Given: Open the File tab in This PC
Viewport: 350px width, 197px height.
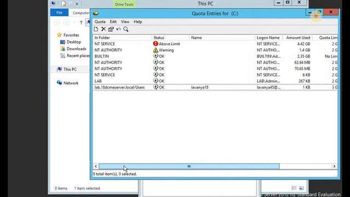Looking at the screenshot, I should click(x=60, y=13).
